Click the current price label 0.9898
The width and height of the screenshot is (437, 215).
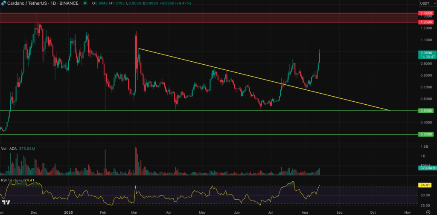427,52
